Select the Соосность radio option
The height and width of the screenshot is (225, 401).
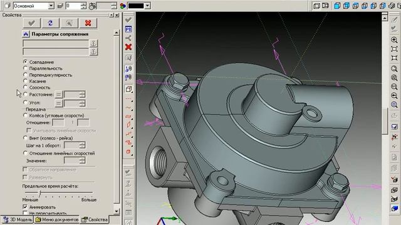[x=25, y=87]
